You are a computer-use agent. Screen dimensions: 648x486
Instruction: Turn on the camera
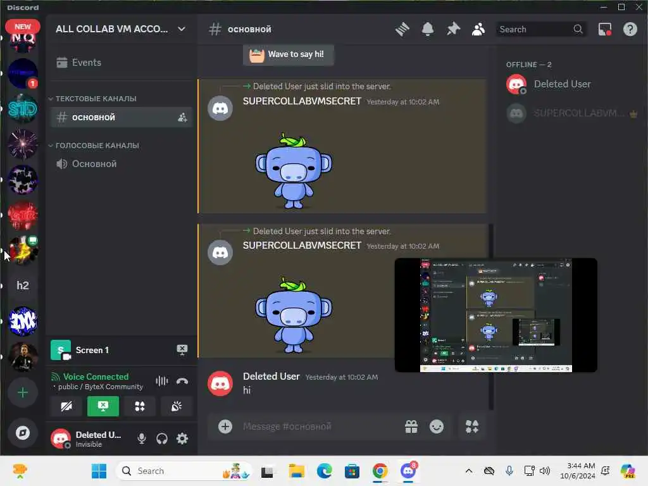point(66,406)
